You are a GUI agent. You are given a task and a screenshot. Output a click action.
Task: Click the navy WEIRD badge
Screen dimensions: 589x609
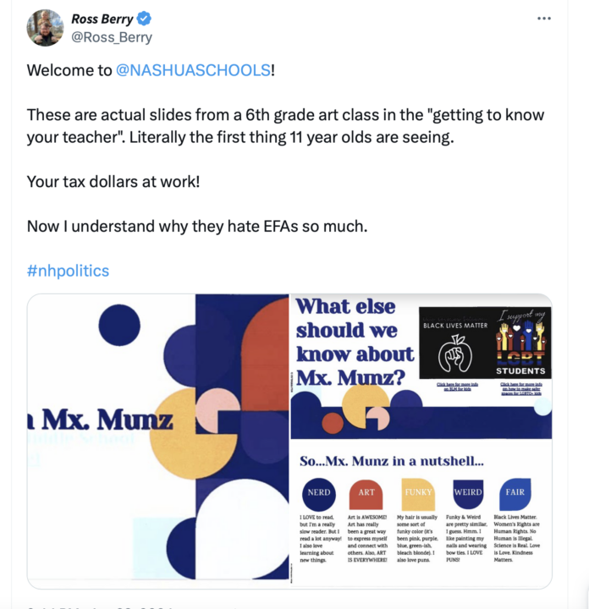coord(468,493)
